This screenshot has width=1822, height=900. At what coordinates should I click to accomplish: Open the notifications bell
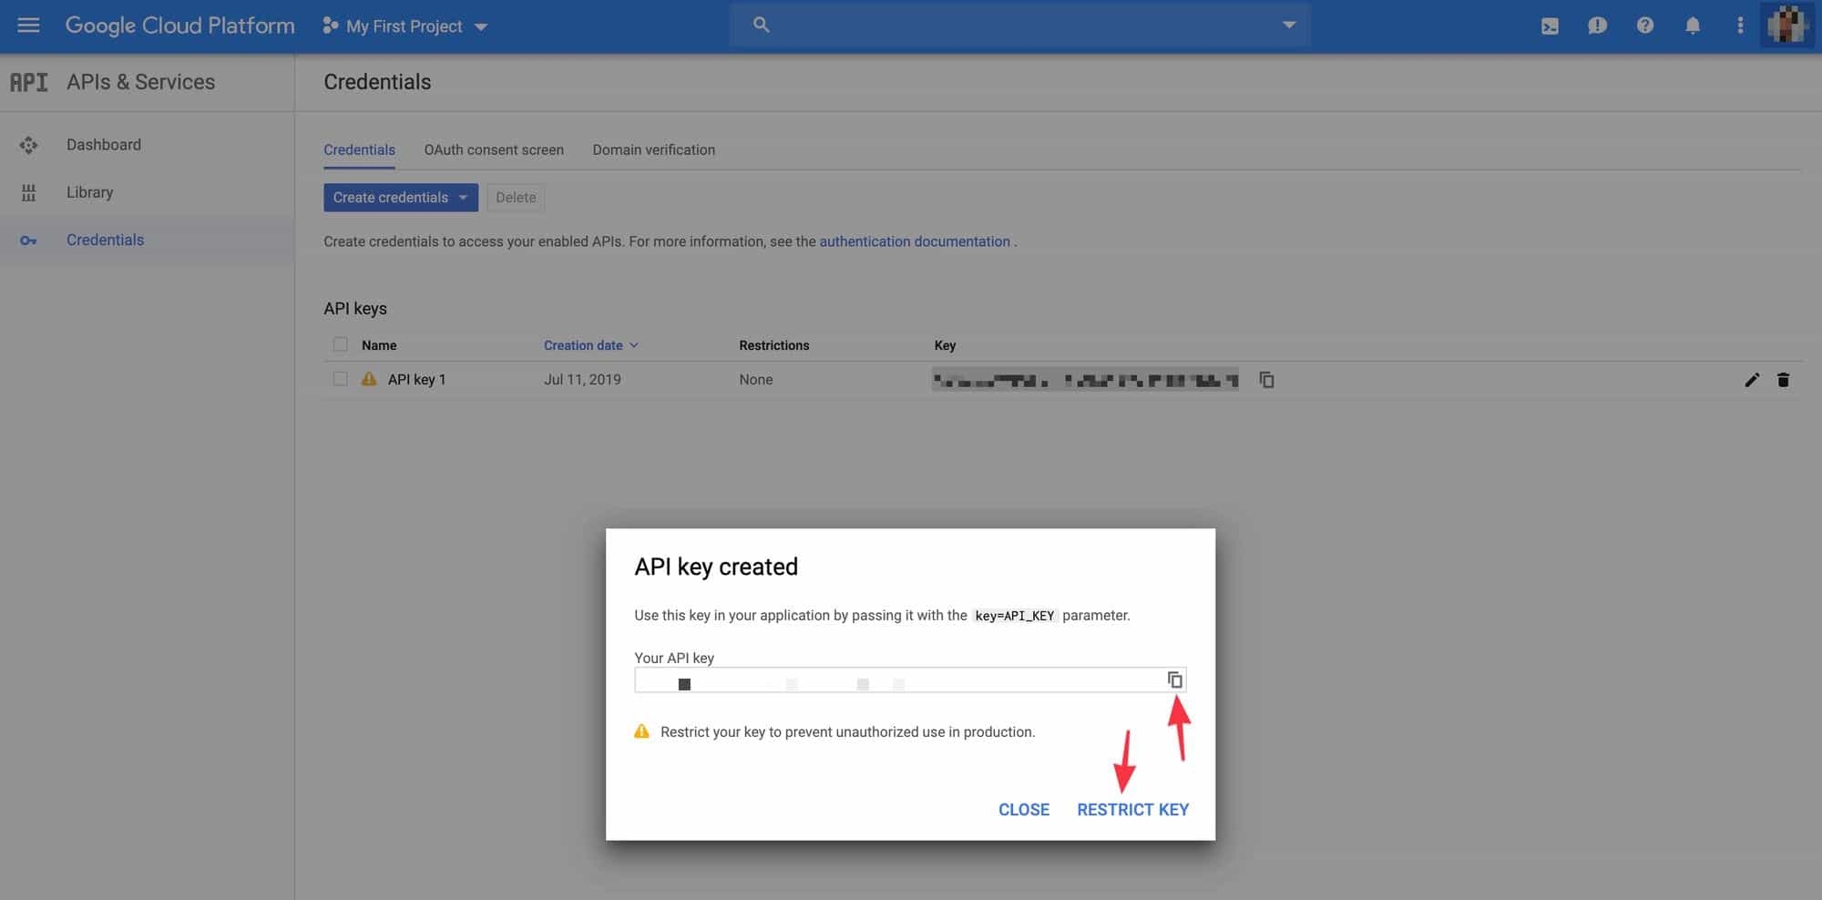[1692, 26]
